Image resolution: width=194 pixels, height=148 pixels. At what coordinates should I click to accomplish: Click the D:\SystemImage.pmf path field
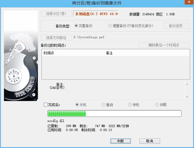point(131,38)
